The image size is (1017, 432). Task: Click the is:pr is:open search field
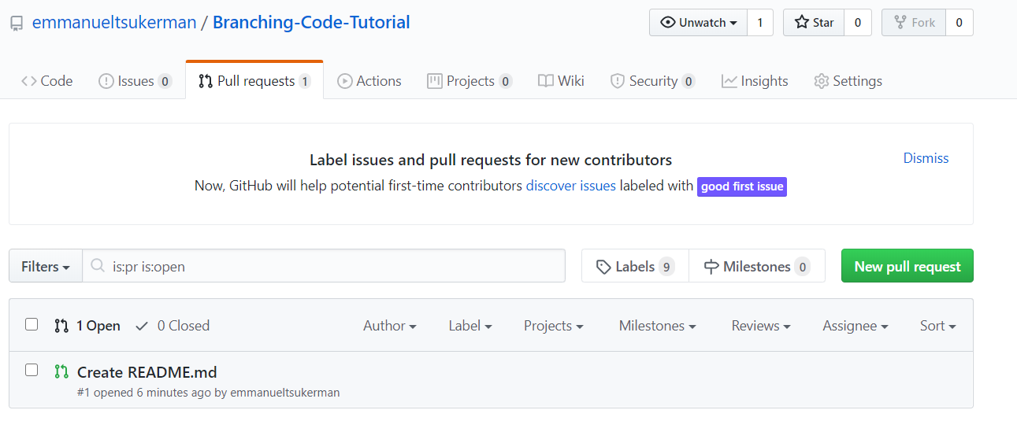point(324,266)
